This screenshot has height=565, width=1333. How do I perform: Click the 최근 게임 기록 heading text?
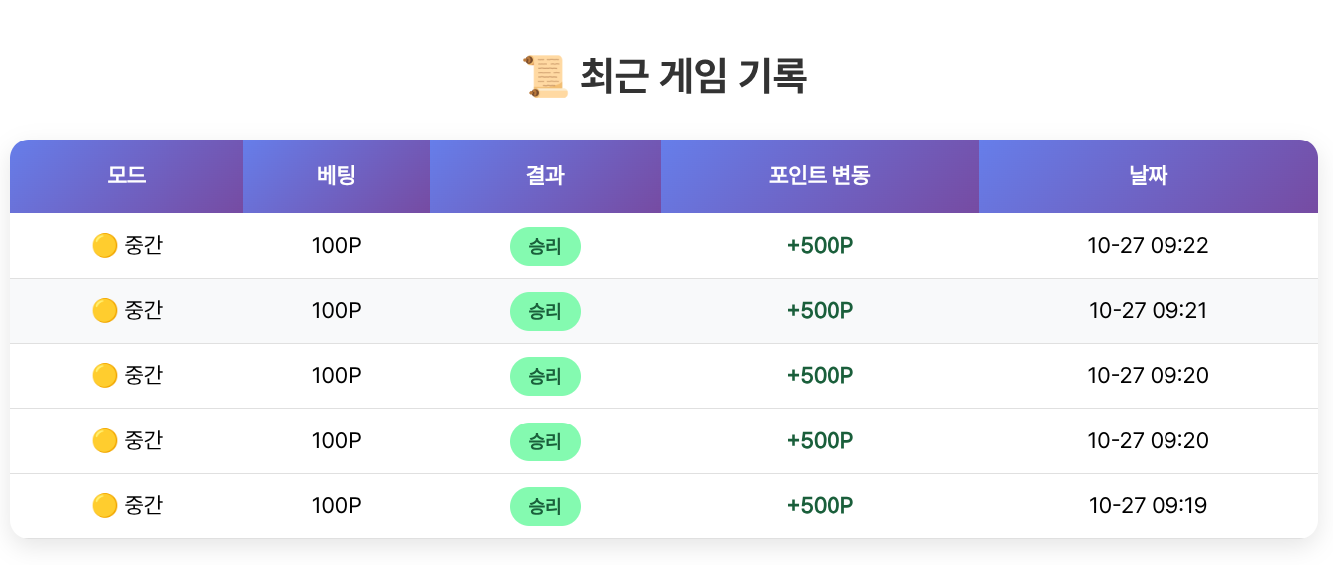(x=693, y=77)
